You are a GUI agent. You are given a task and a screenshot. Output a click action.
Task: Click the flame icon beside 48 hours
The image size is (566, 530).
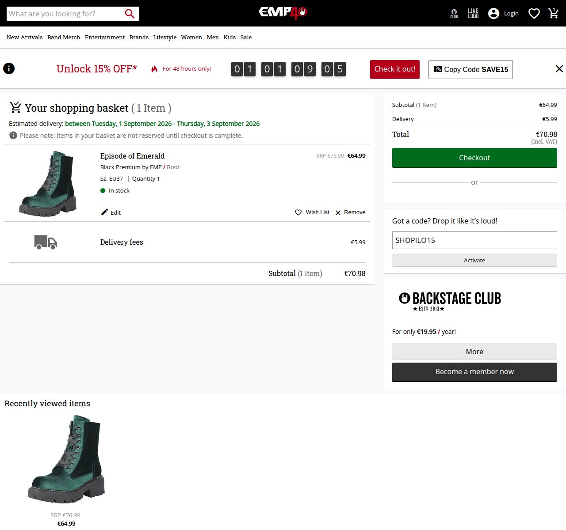pyautogui.click(x=154, y=69)
